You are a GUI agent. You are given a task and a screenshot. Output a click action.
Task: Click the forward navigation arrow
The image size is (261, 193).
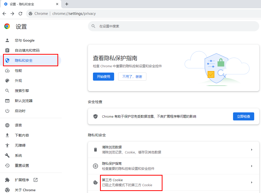(x=12, y=14)
